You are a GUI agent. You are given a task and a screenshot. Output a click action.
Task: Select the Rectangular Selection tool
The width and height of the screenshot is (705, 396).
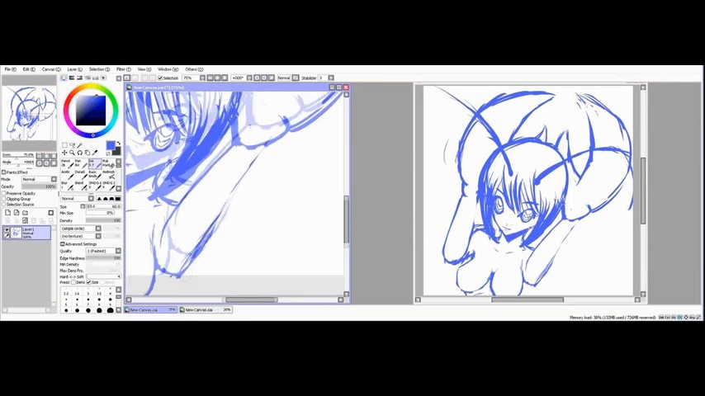click(64, 145)
